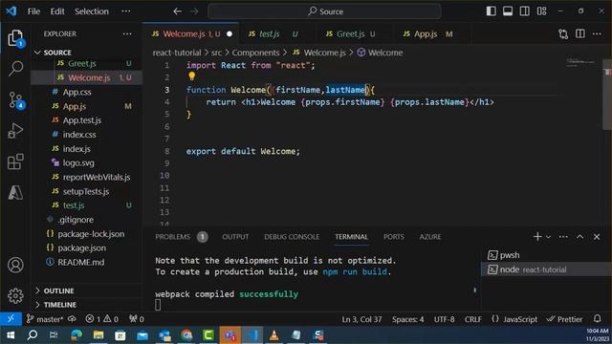Toggle the primary side bar layout icon
The image size is (612, 344).
click(491, 11)
